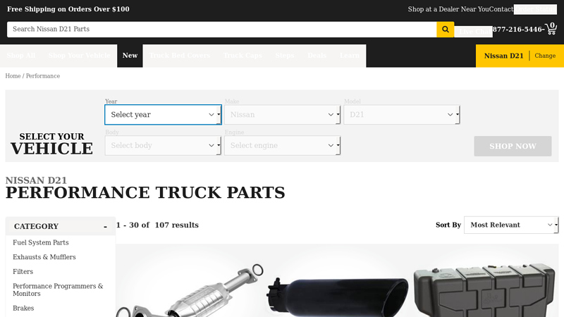Click the Performance breadcrumb

pos(43,76)
